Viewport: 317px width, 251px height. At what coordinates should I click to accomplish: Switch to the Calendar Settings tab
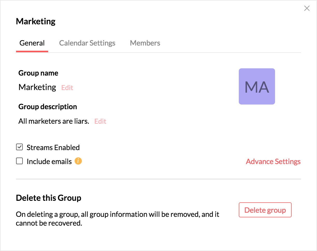click(x=87, y=43)
